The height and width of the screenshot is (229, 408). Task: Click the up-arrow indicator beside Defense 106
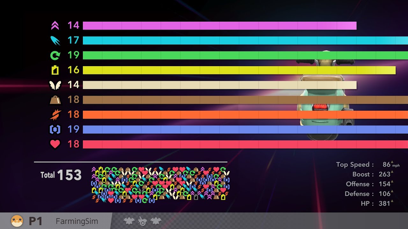pos(392,191)
